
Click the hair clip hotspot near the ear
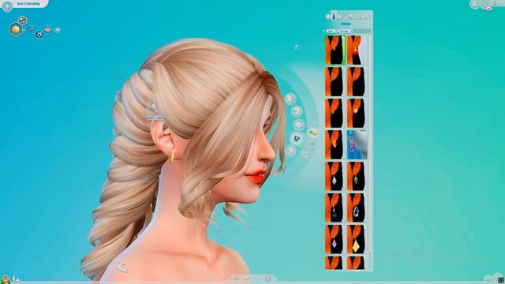tap(154, 108)
